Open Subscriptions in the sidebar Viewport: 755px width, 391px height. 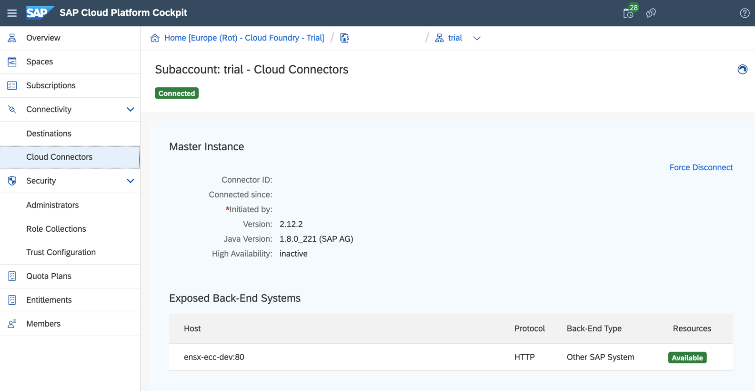(x=70, y=85)
